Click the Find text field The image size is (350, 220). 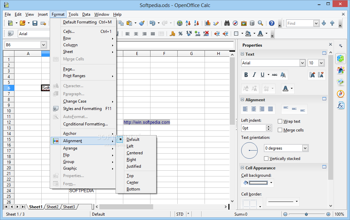[300, 23]
